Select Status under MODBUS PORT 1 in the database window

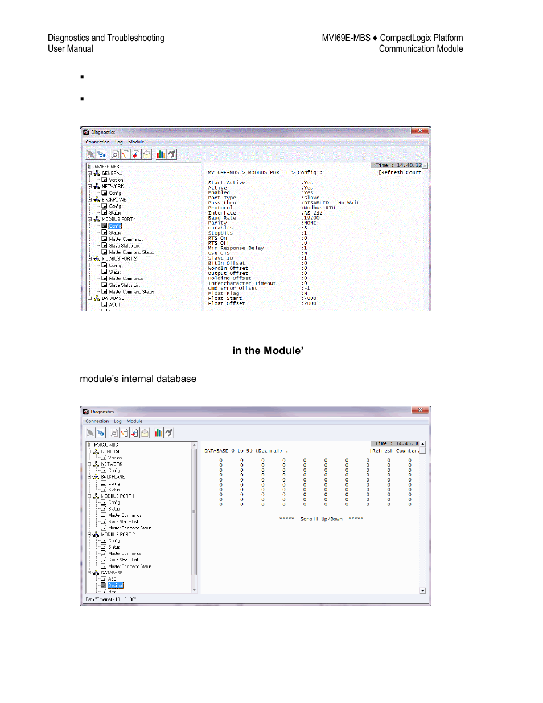tap(114, 509)
